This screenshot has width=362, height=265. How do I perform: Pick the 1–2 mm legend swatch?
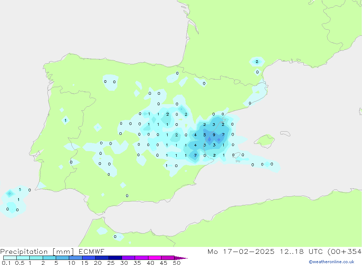(x=36, y=258)
